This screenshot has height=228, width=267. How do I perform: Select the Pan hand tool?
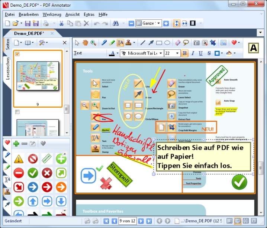pos(85,43)
